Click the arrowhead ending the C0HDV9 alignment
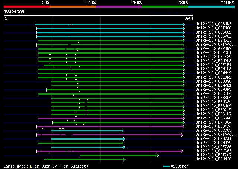This screenshot has height=169, width=238. (x=123, y=143)
